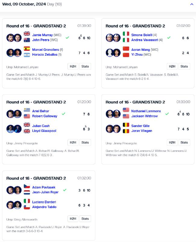Click the Czech flag beside Adam Pavlasek
196x242 pixels.
27,186
